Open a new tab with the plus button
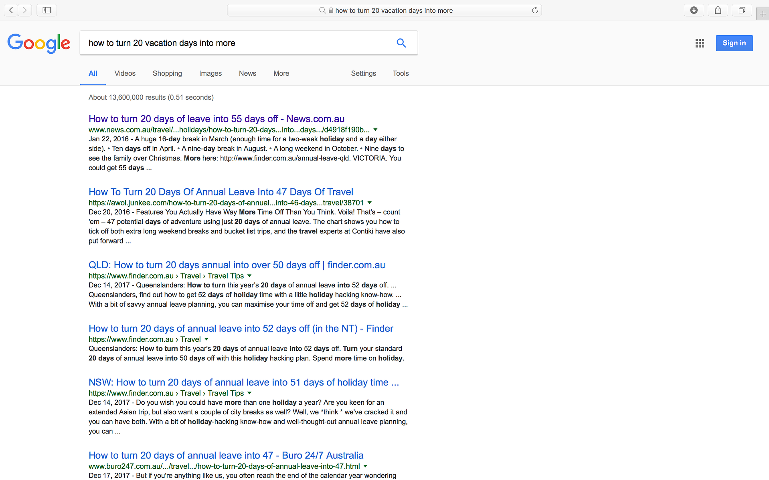The image size is (769, 480). [763, 14]
